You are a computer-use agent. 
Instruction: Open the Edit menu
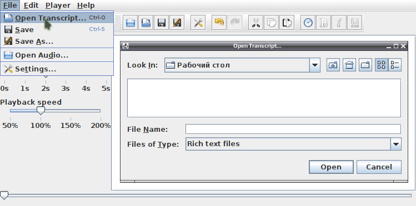[x=31, y=6]
